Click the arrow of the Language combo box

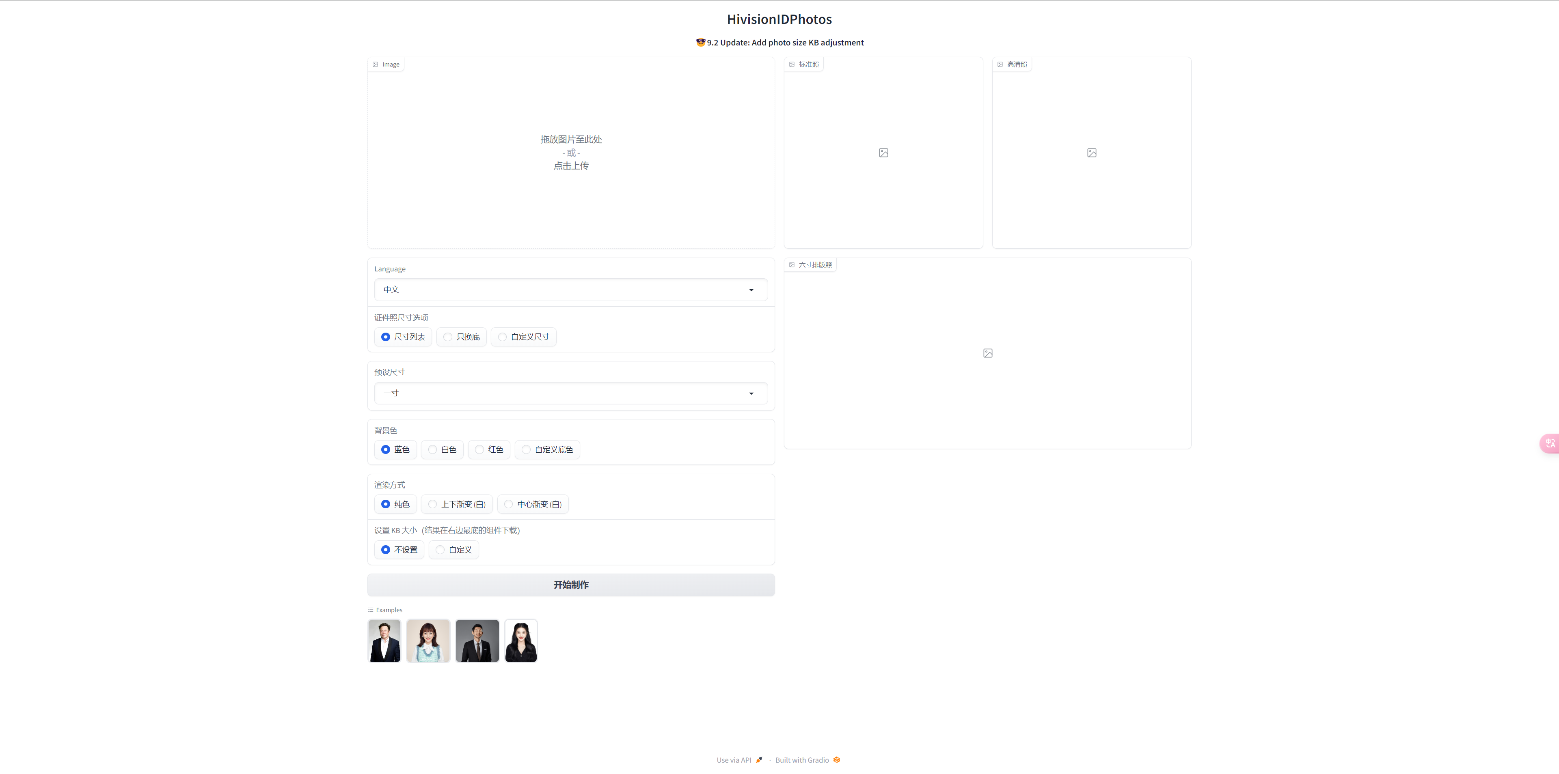coord(751,290)
